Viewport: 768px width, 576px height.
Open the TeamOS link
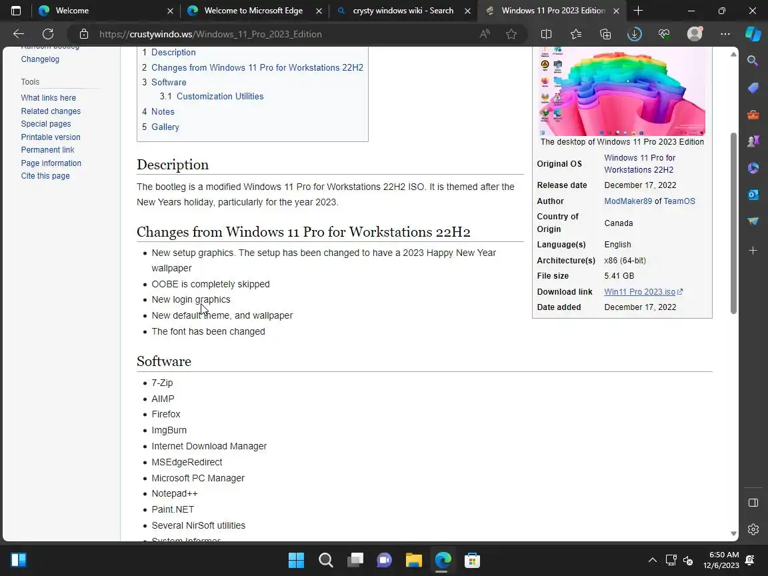(x=679, y=201)
